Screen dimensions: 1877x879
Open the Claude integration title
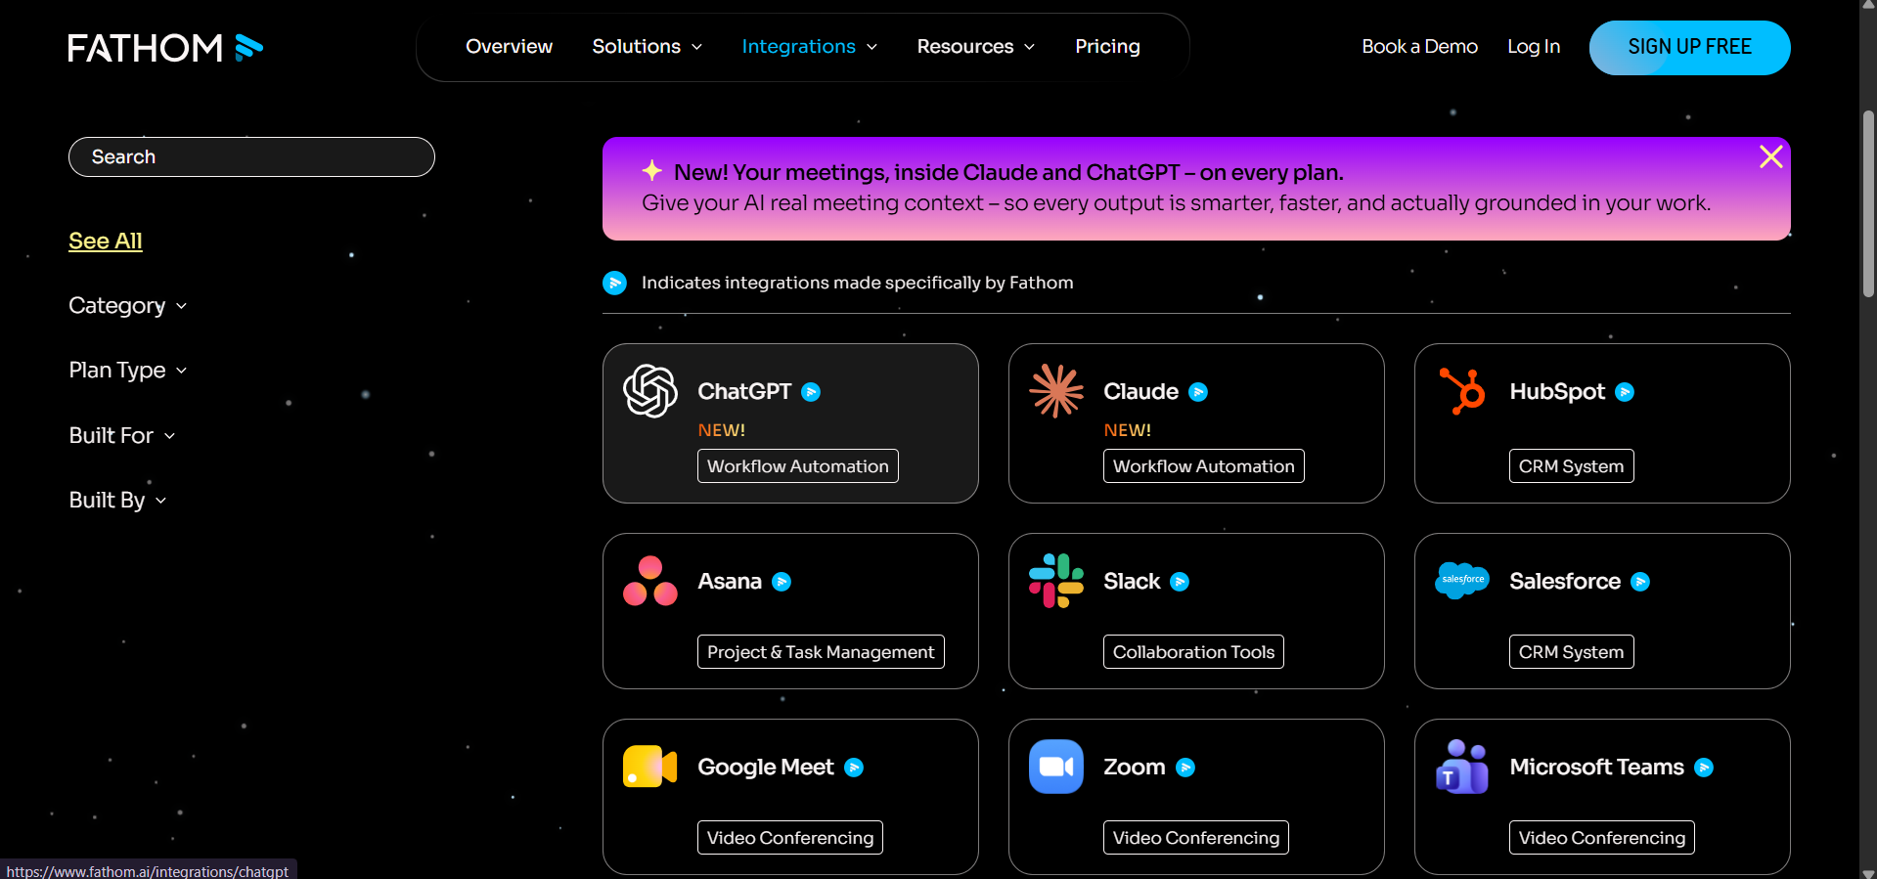point(1140,392)
